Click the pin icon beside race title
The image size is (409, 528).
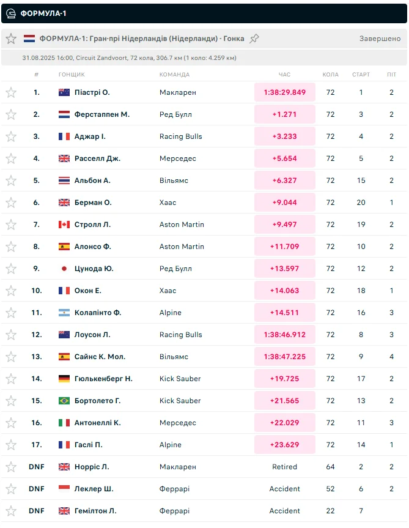254,39
